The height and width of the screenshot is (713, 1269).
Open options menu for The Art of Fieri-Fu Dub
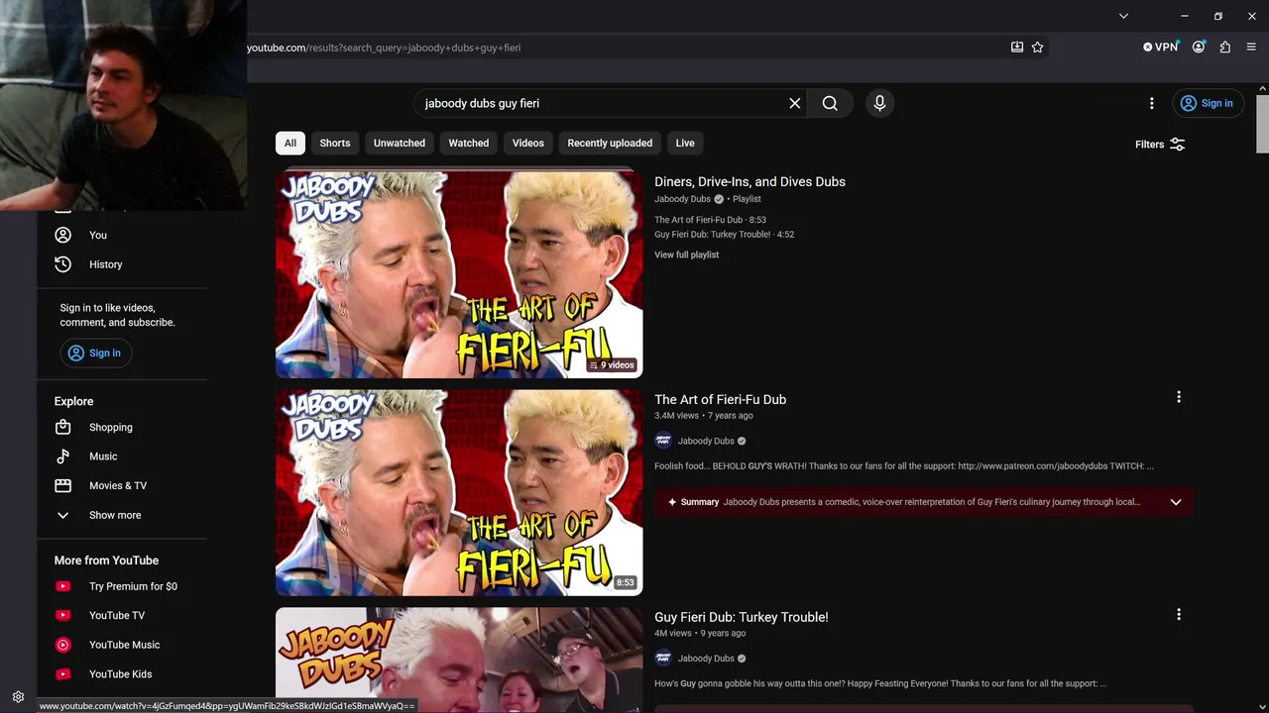pos(1179,397)
